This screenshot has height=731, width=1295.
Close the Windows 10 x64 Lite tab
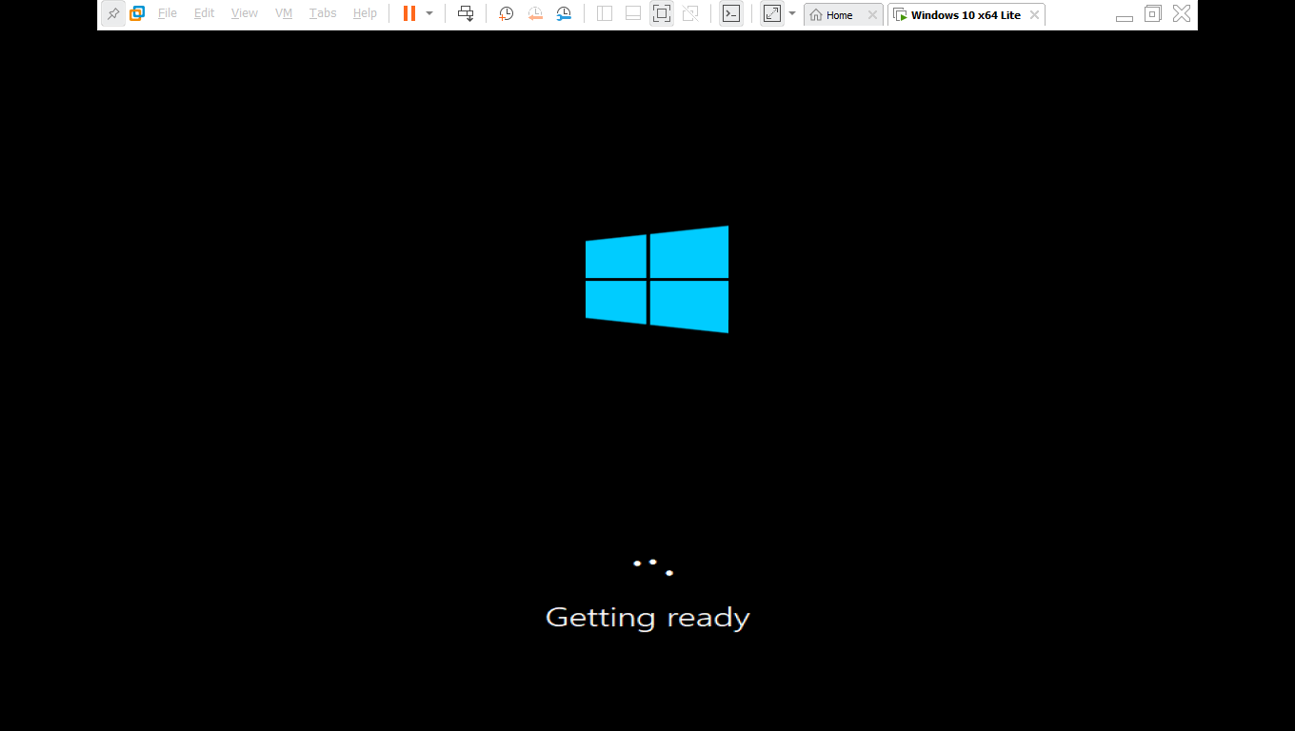point(1034,15)
